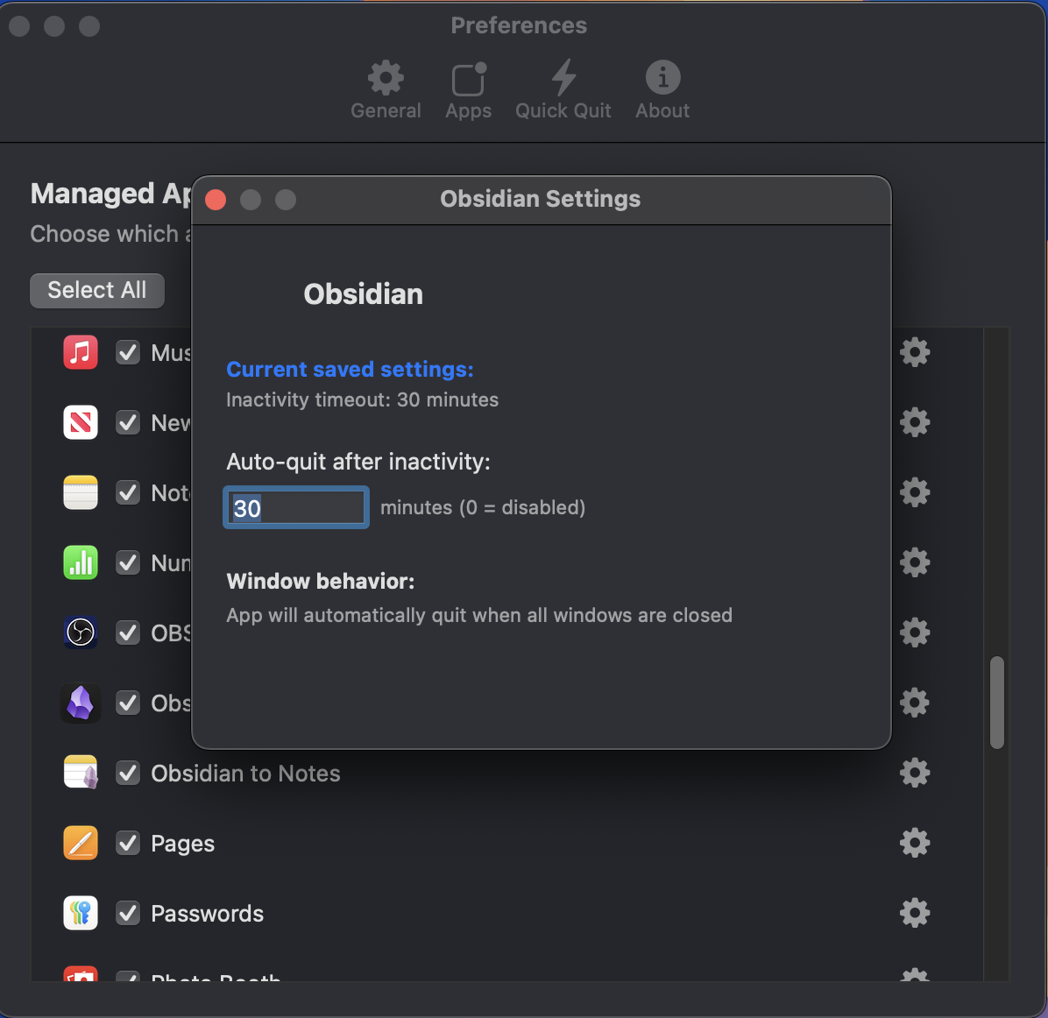Uncheck the Pages checkbox

click(128, 843)
